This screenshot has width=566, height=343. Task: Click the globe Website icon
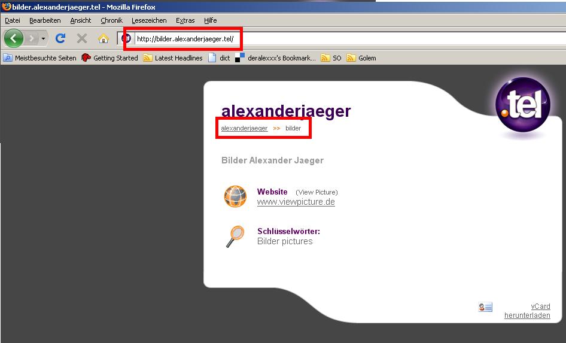tap(235, 196)
